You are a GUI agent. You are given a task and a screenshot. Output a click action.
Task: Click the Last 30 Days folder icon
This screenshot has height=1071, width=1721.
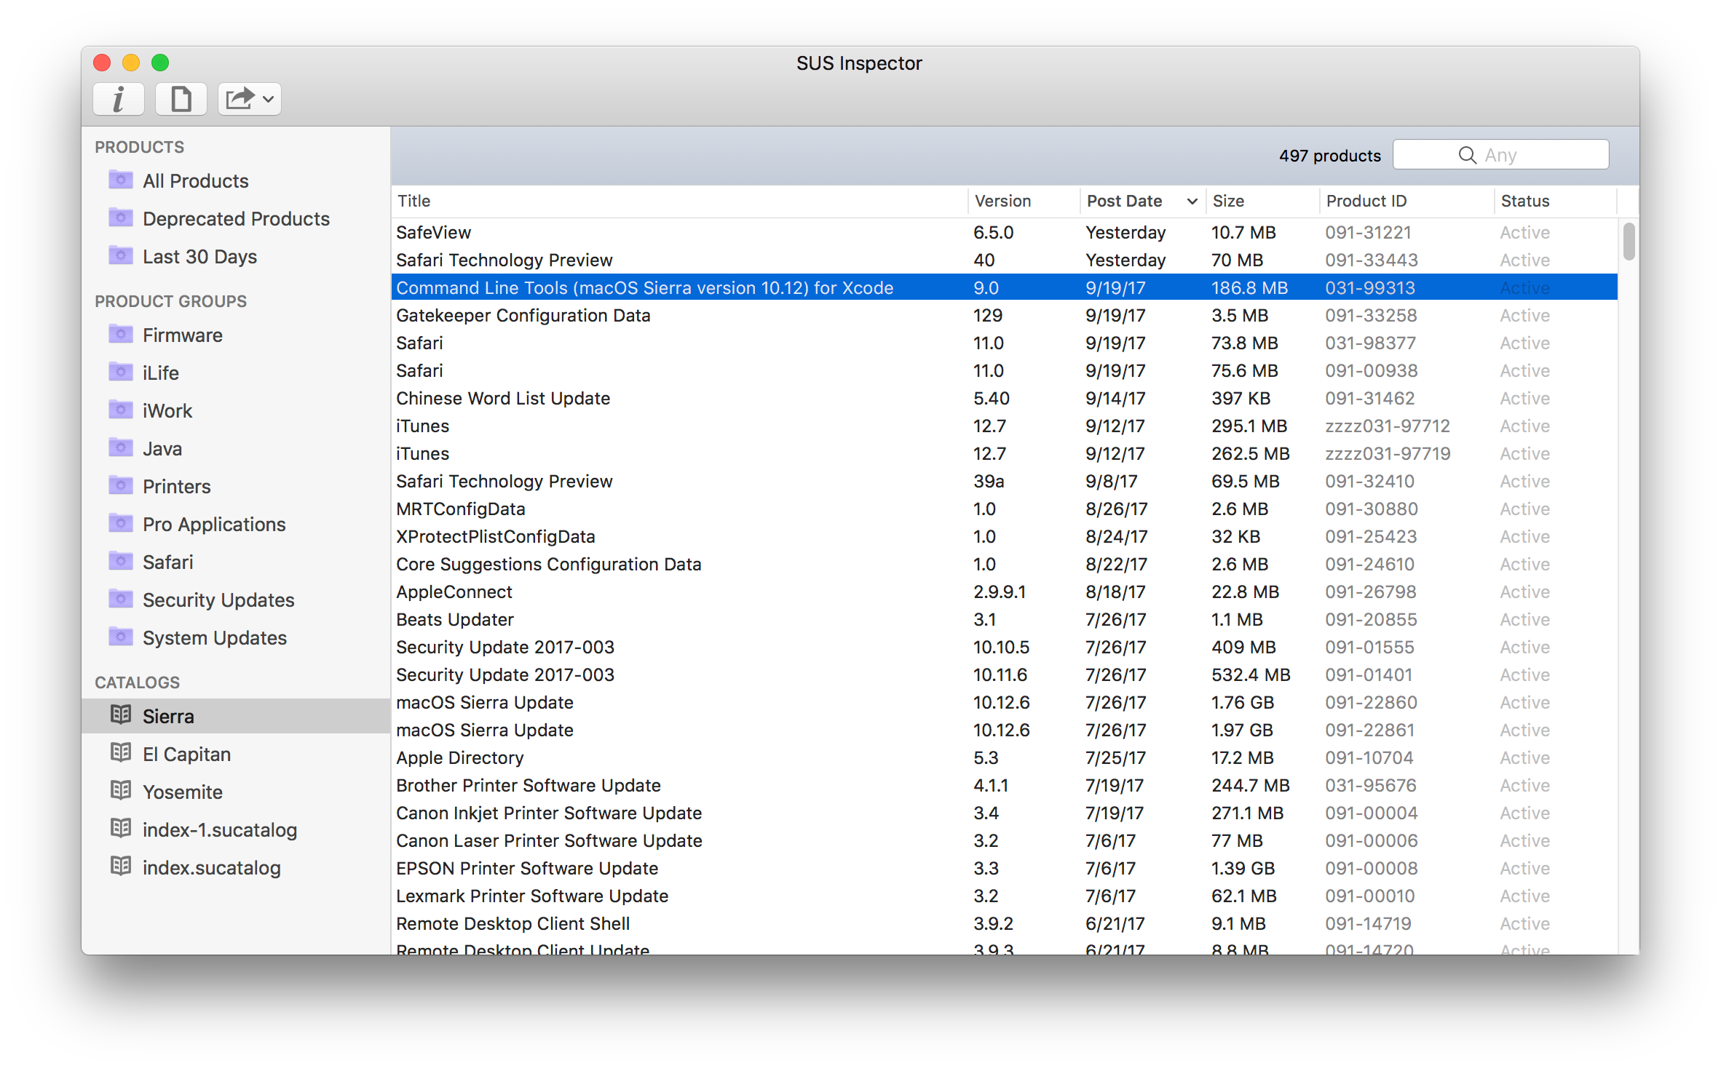(x=121, y=255)
